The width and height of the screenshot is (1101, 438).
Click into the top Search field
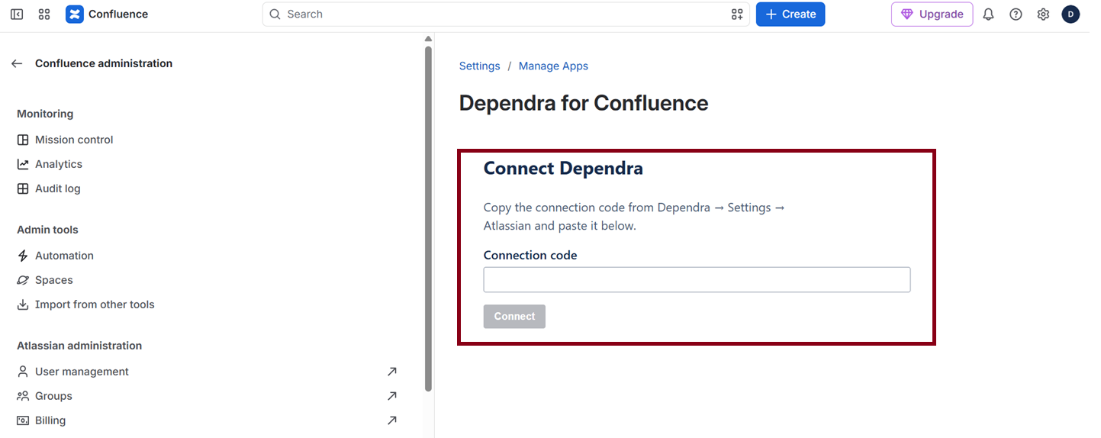click(x=506, y=14)
